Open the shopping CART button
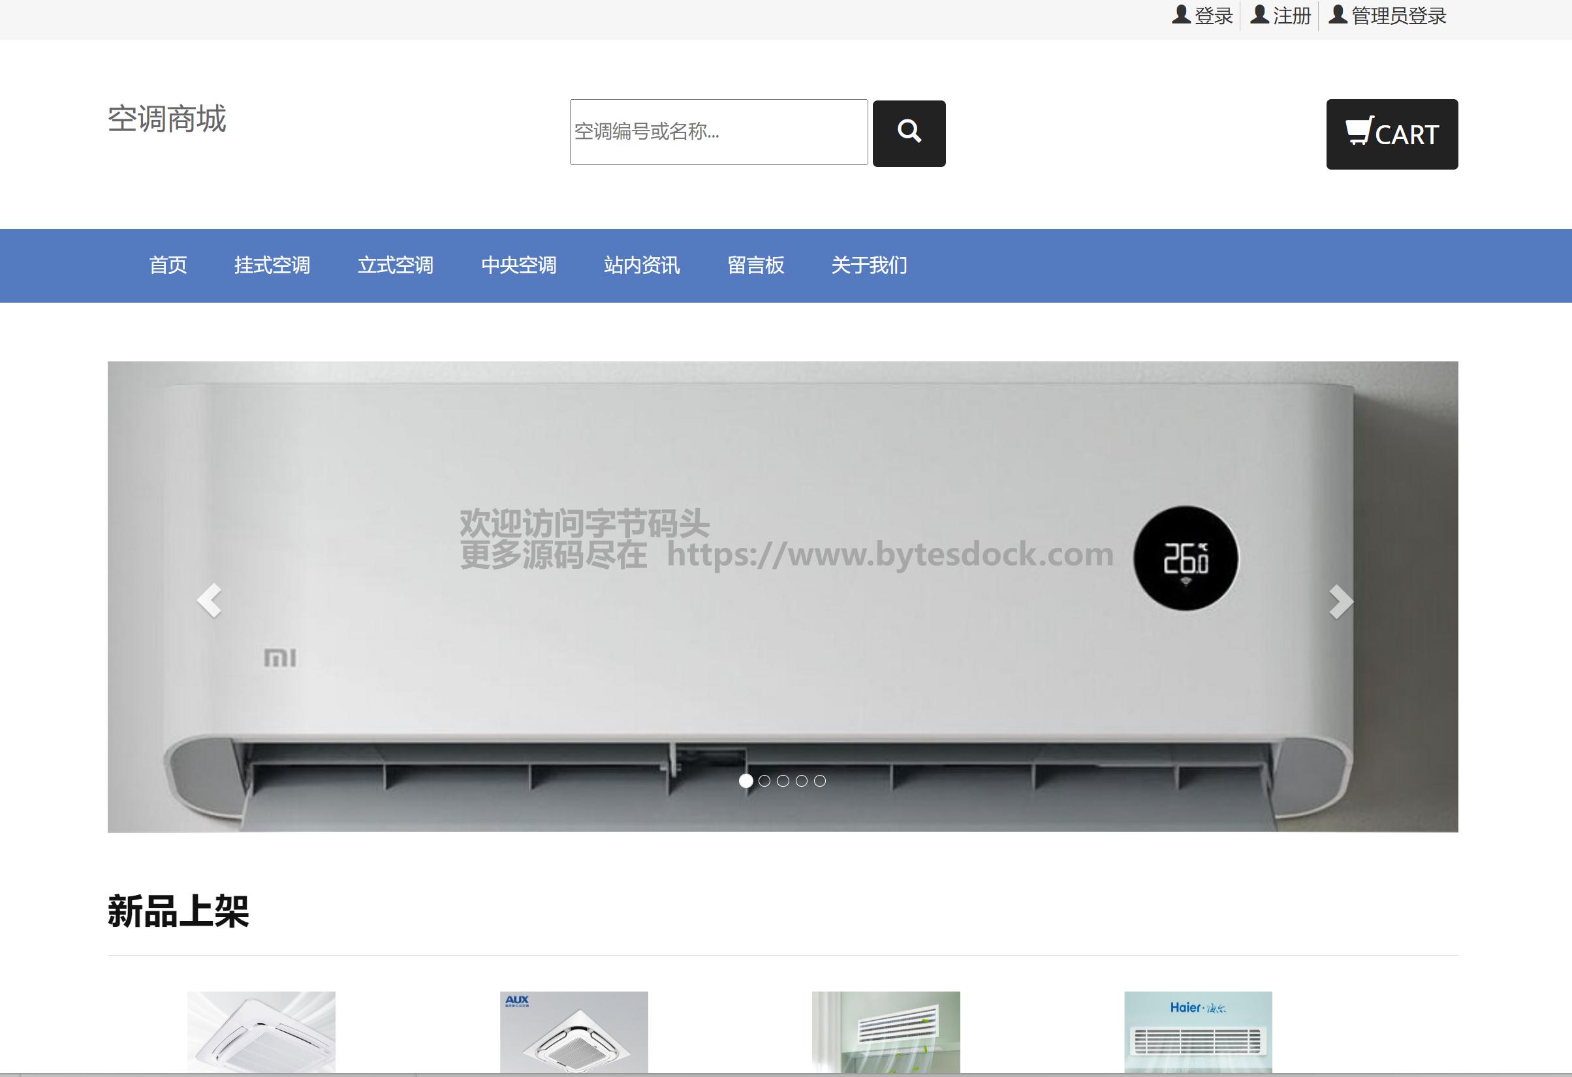This screenshot has width=1572, height=1077. pos(1391,134)
